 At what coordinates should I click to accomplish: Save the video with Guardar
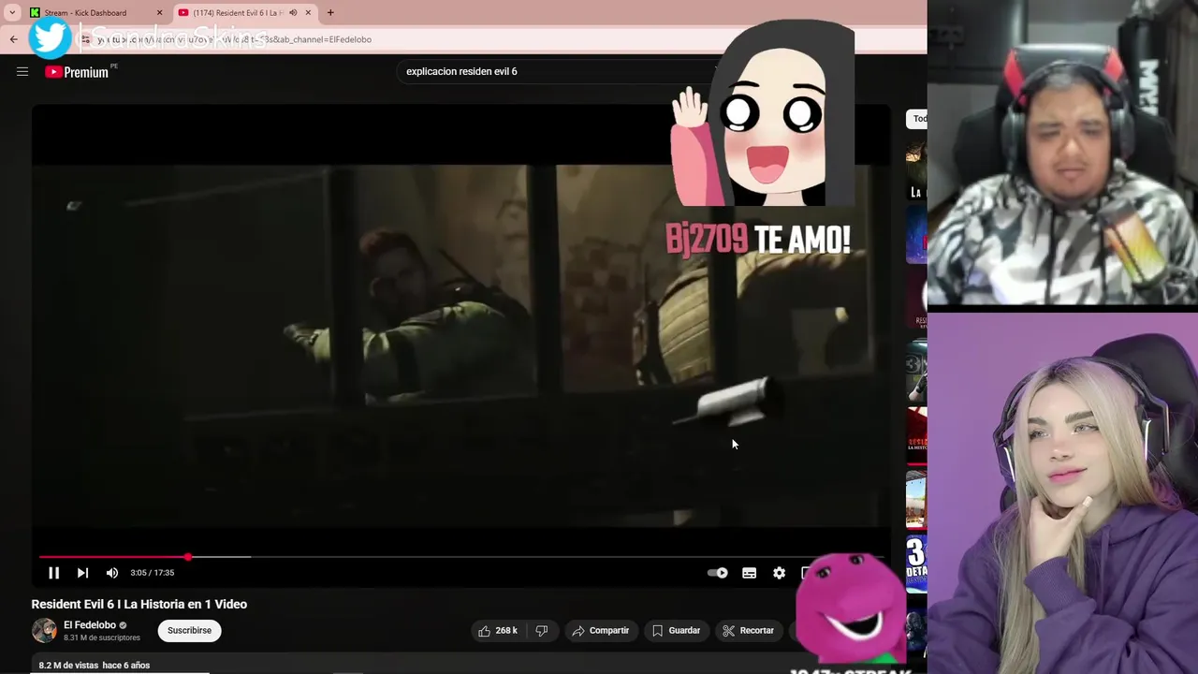677,631
